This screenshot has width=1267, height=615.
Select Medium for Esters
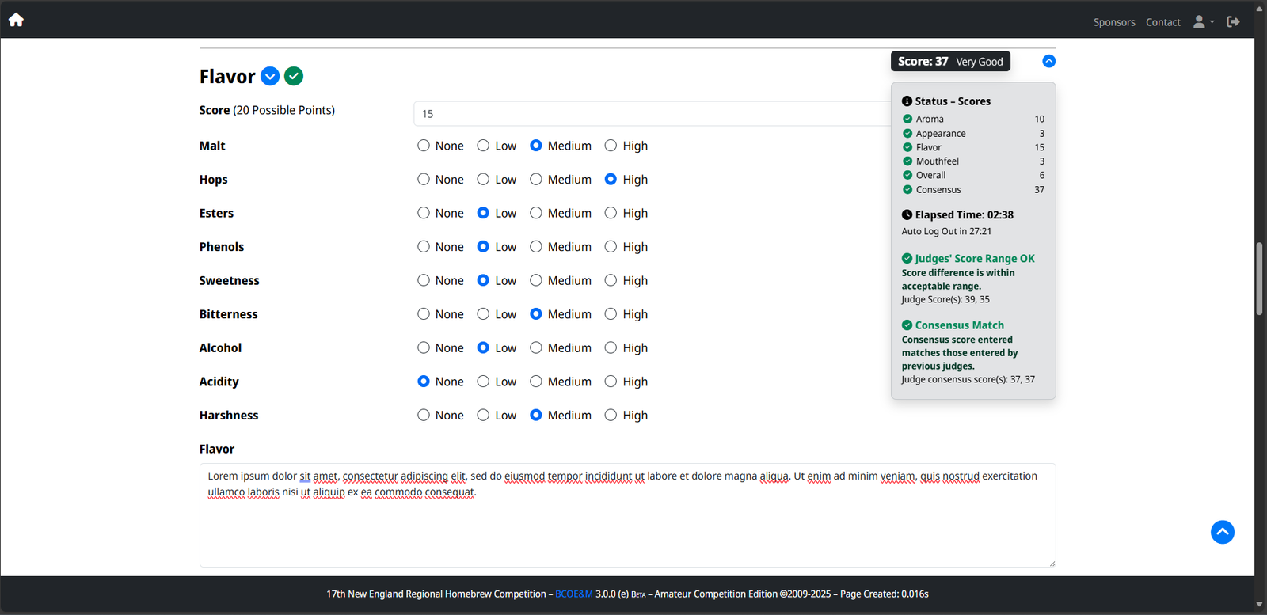pos(536,213)
